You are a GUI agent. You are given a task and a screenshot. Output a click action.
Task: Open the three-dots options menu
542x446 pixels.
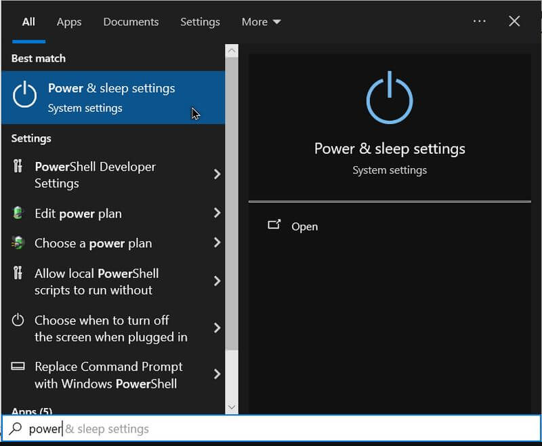(x=480, y=21)
